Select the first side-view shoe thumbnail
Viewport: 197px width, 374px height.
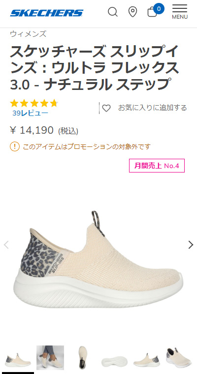pos(18,358)
